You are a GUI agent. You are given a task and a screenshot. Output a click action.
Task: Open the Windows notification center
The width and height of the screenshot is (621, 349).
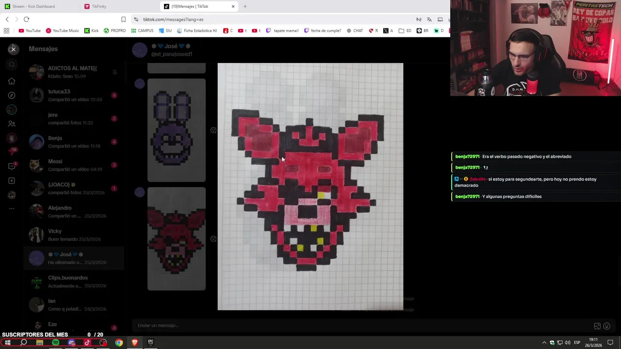pyautogui.click(x=610, y=343)
